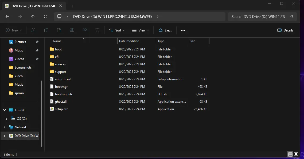Viewport: 304px width, 159px height.
Task: Click the setup.exe application icon
Action: tap(52, 109)
